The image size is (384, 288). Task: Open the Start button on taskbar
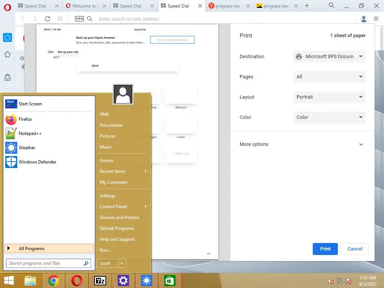(x=9, y=280)
